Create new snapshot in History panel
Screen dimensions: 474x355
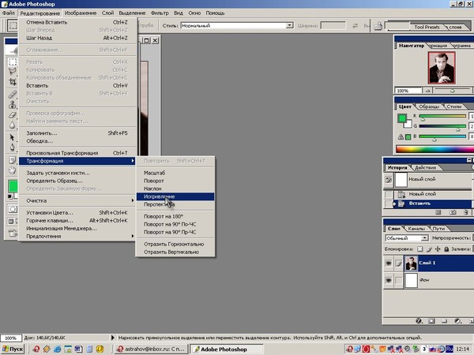click(x=453, y=212)
